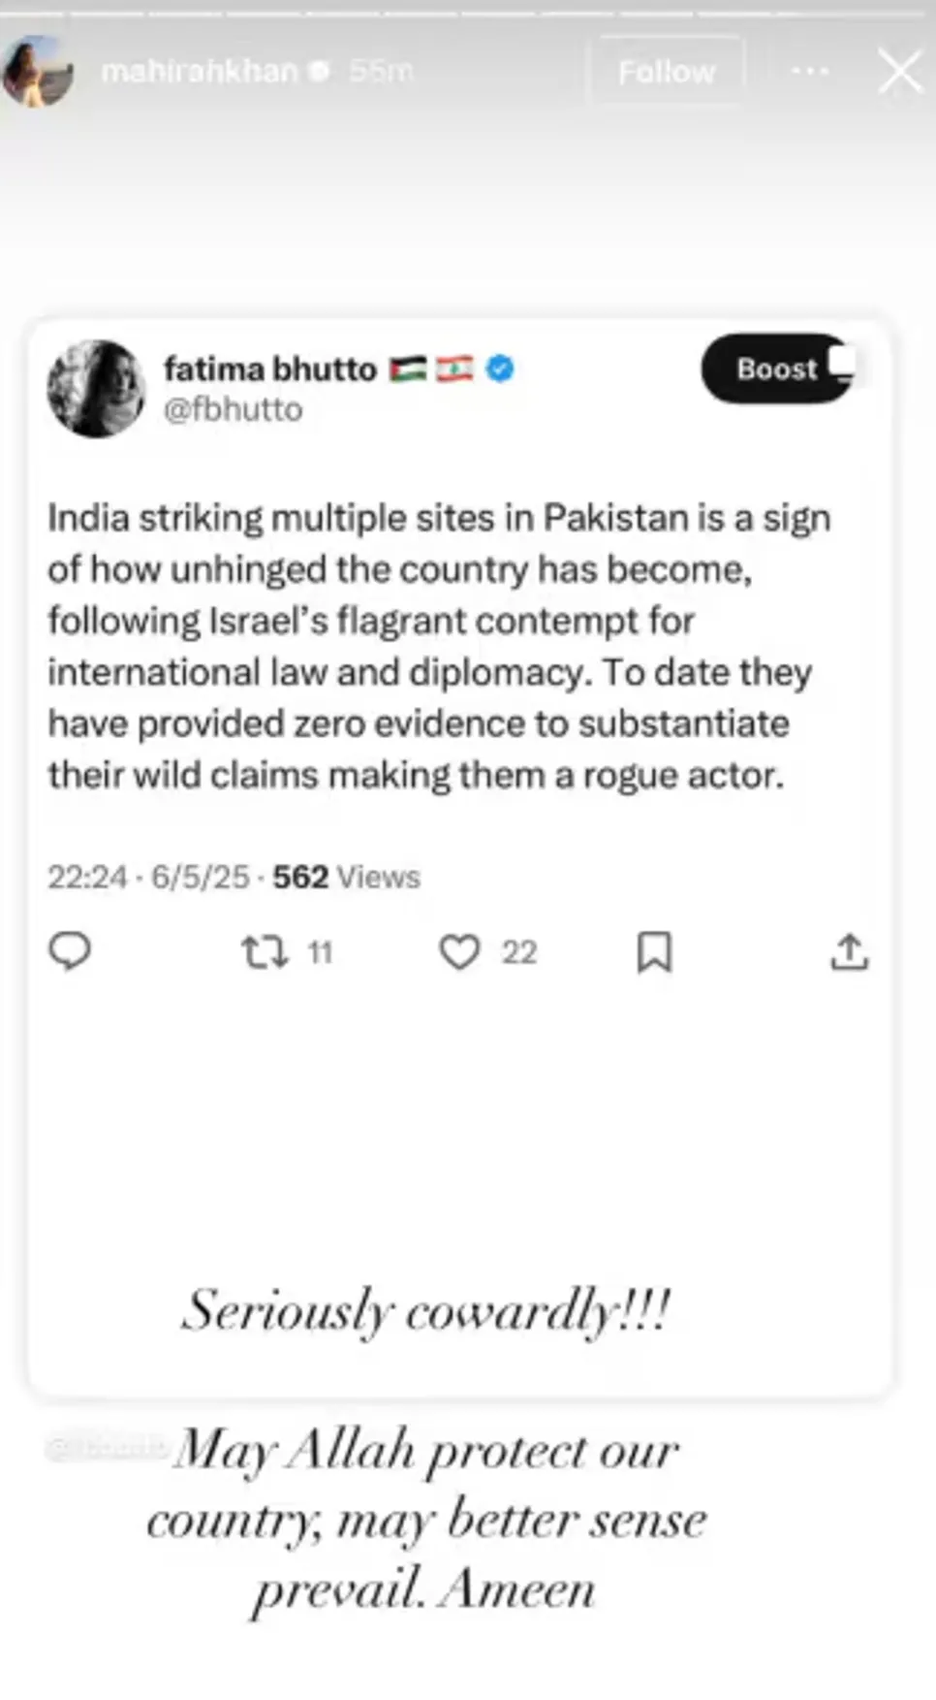Expand the story options via the ellipsis
Image resolution: width=936 pixels, height=1700 pixels.
[x=810, y=71]
